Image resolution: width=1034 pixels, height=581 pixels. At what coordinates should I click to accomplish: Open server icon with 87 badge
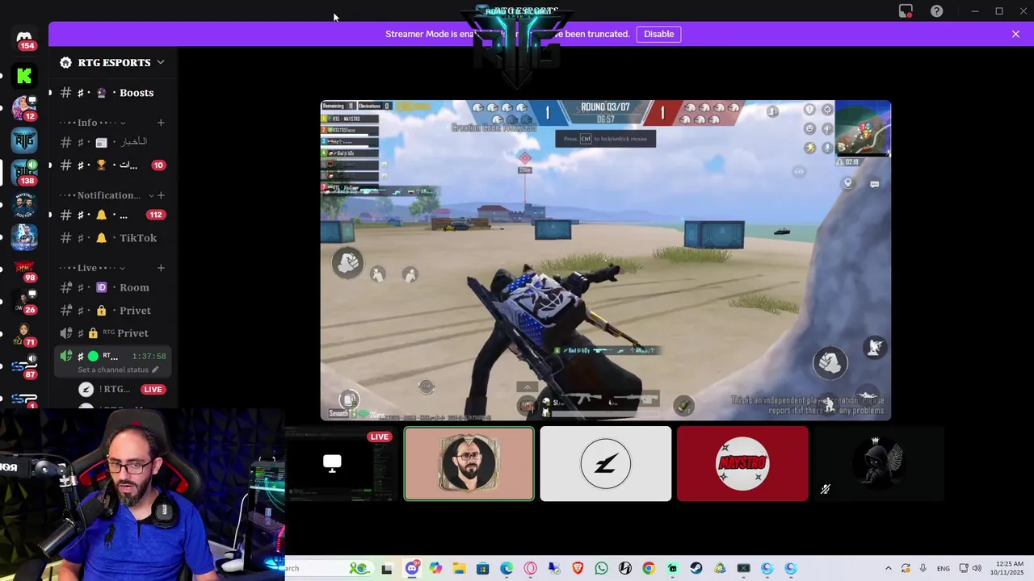click(x=24, y=366)
